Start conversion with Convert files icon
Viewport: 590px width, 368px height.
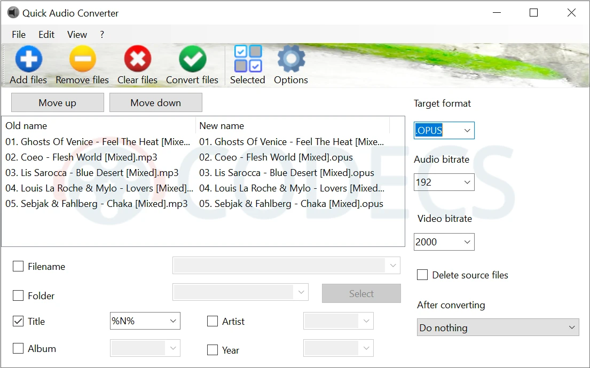click(x=192, y=59)
